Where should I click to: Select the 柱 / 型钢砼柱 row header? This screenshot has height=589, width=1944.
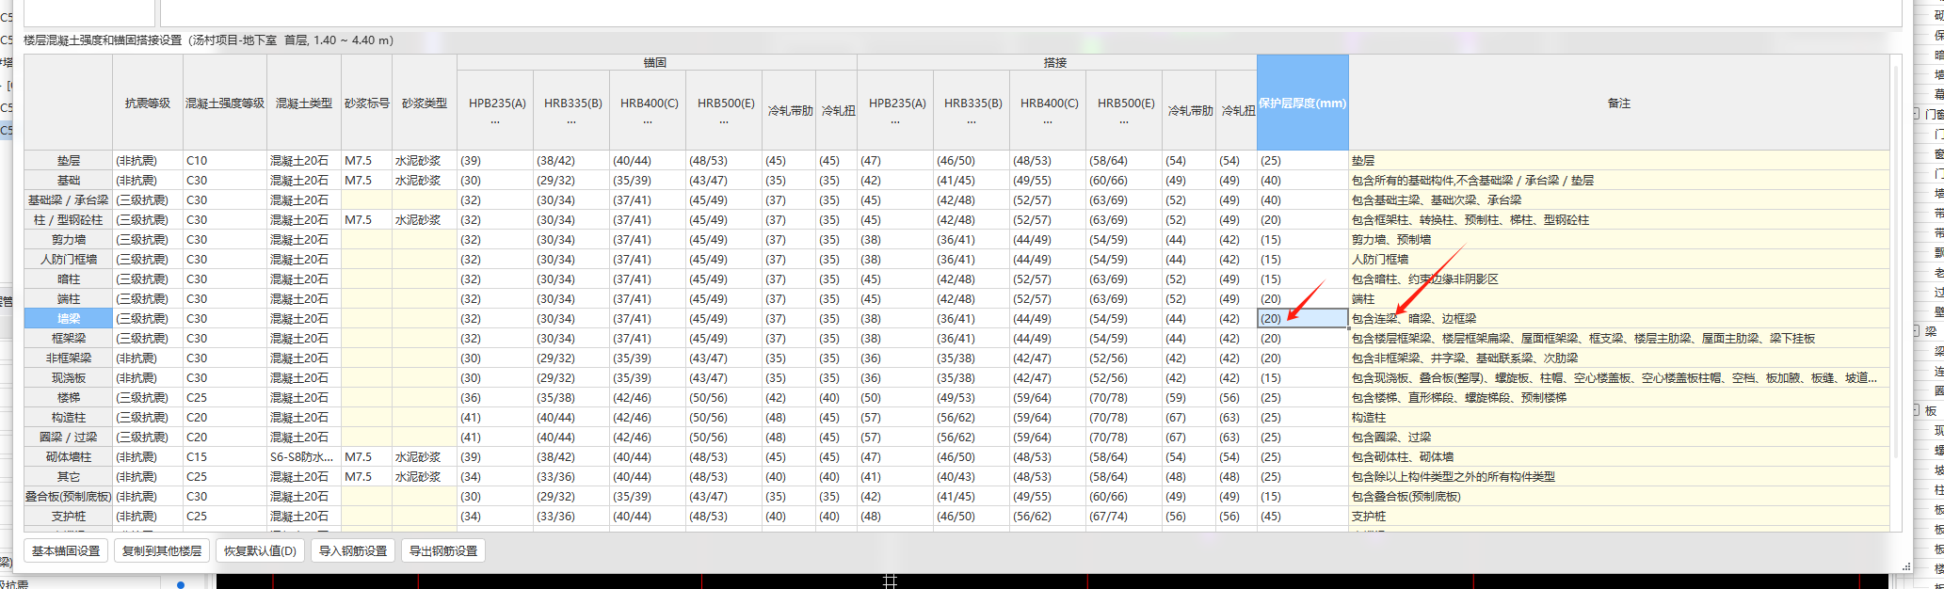tap(69, 220)
